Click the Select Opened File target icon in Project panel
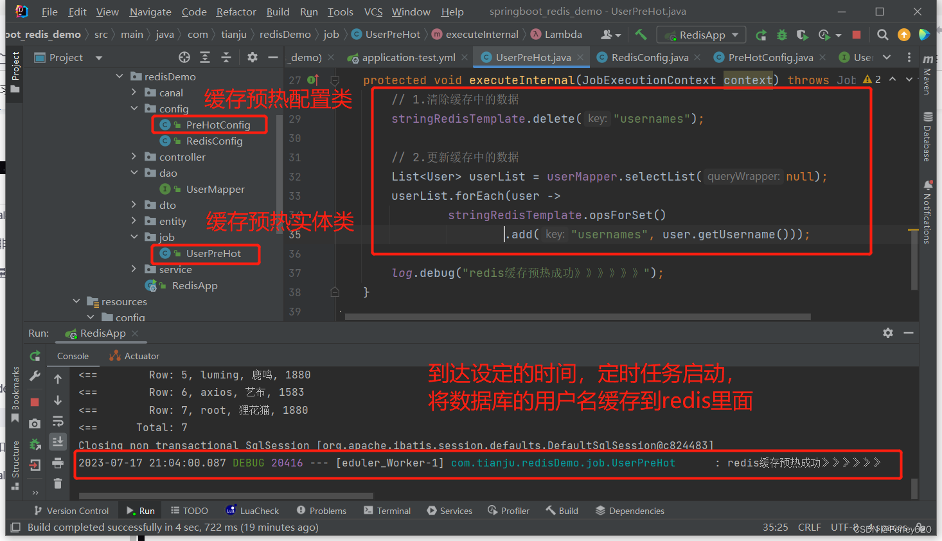This screenshot has height=541, width=942. point(184,57)
